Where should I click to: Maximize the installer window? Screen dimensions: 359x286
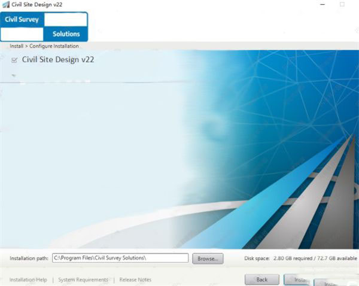(x=342, y=4)
